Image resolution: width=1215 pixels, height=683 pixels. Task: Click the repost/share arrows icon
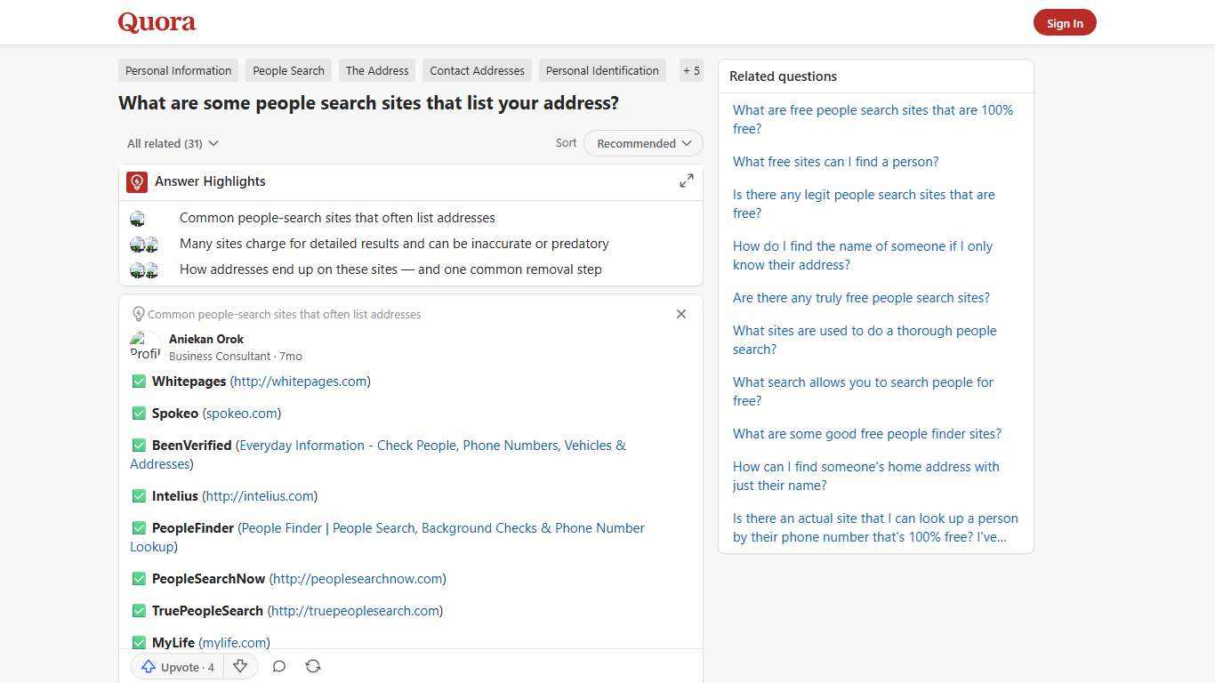click(312, 666)
